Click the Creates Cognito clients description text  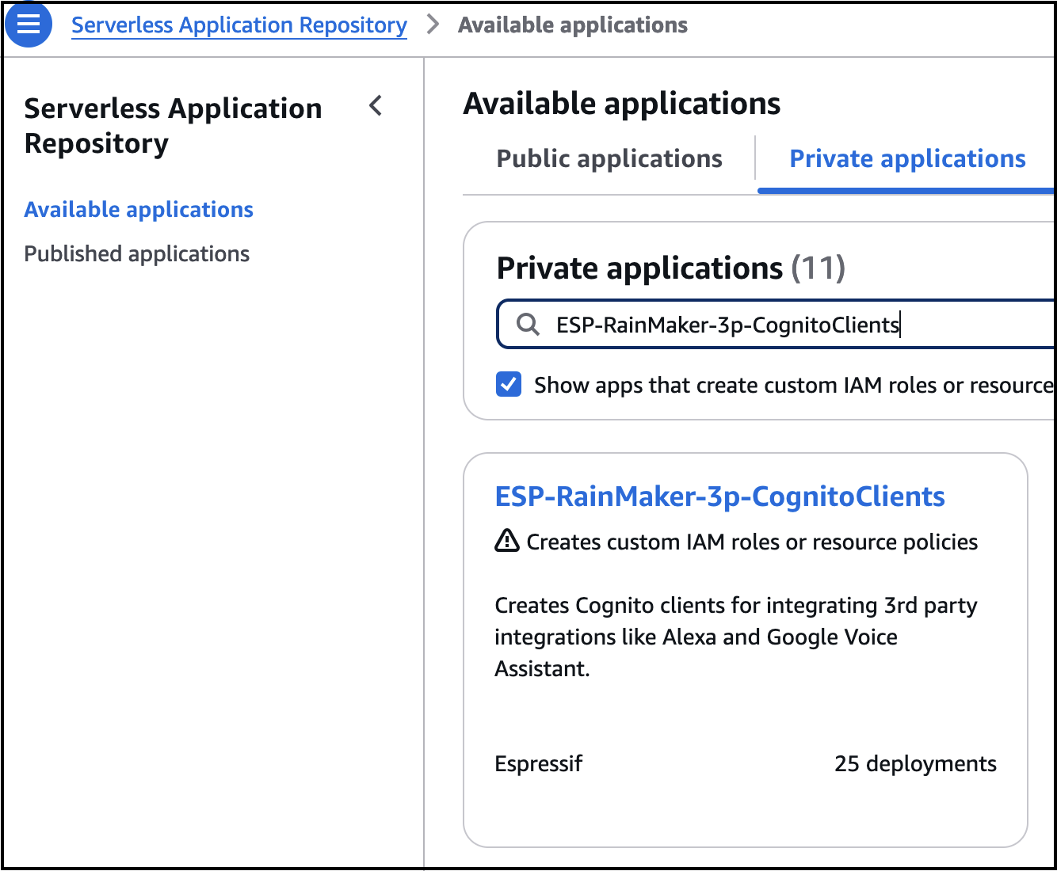click(736, 637)
